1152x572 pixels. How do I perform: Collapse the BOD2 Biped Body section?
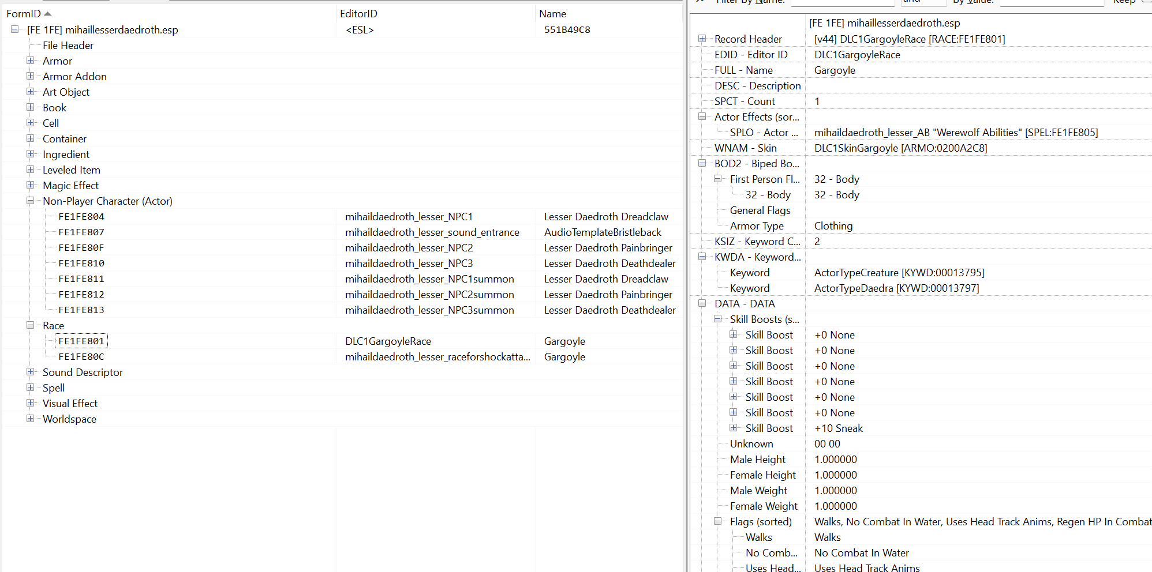[702, 163]
